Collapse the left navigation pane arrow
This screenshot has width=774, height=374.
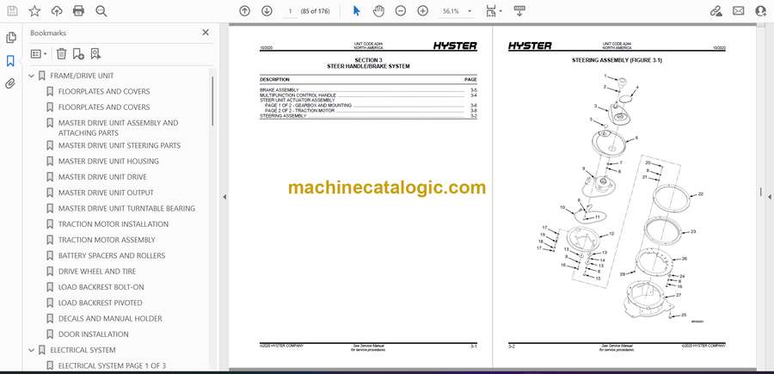point(224,197)
